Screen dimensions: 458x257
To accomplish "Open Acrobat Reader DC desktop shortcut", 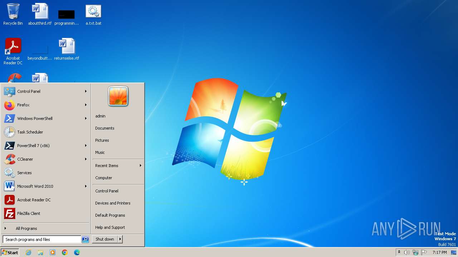I will tap(13, 51).
